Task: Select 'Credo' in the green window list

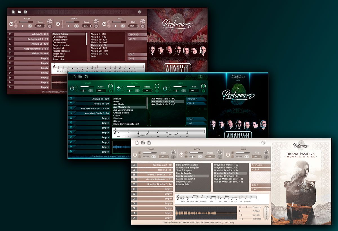Action: pos(117,115)
